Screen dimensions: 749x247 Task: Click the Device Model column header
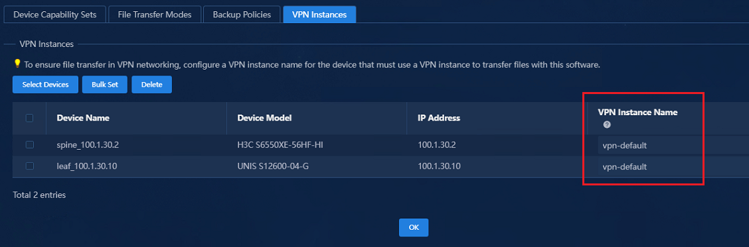tap(265, 118)
